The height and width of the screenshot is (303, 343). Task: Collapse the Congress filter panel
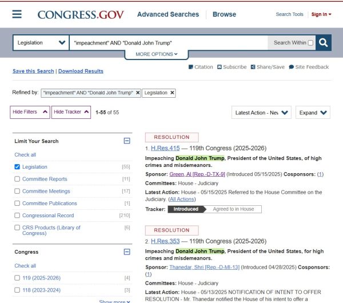pyautogui.click(x=127, y=252)
